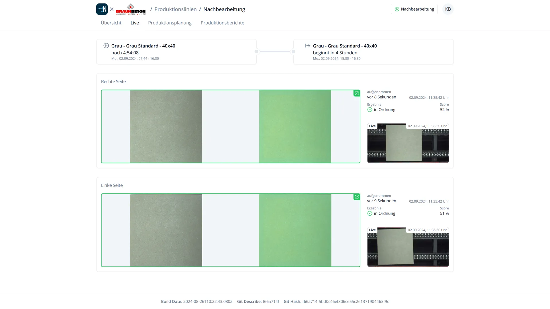This screenshot has width=550, height=309.
Task: Open the Rechte Seite live camera thumbnail
Action: pos(408,143)
